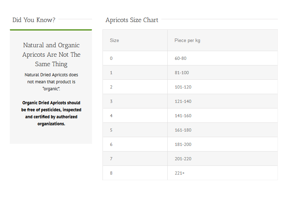Select the "Piece per kg" column header
The width and height of the screenshot is (288, 197).
(x=187, y=40)
